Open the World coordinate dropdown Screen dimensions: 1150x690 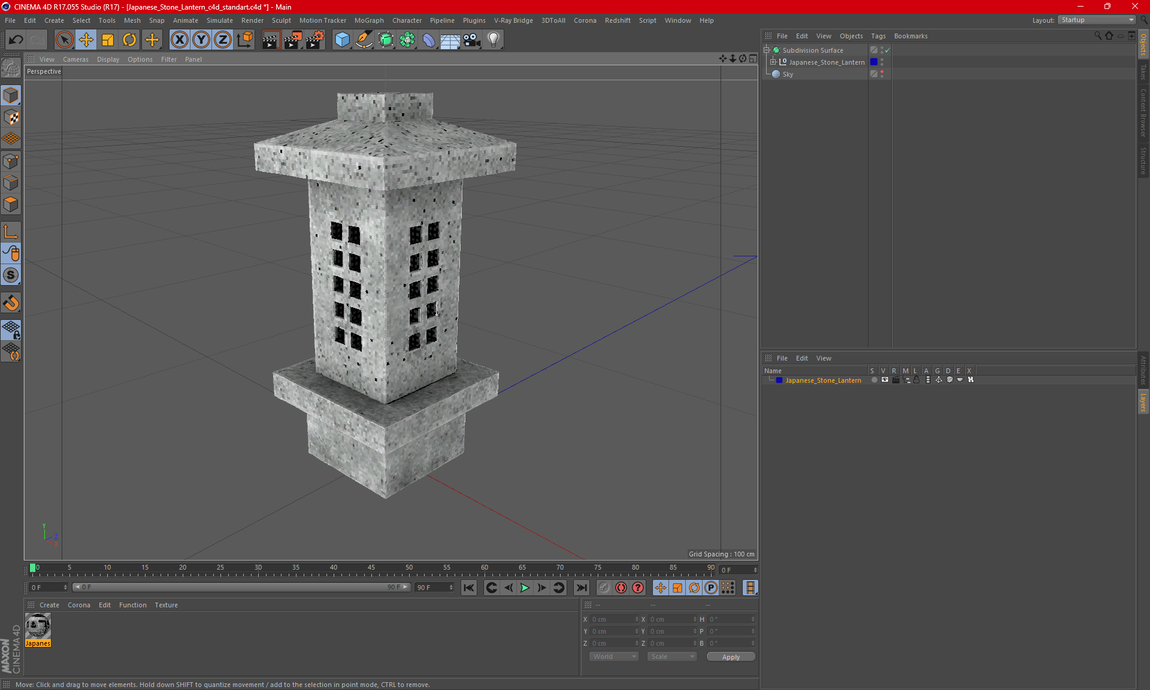pos(614,656)
